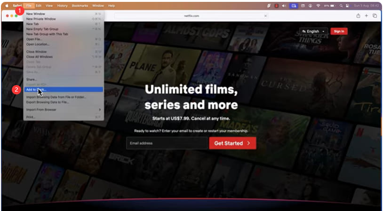Select Open File in the menu
The image size is (383, 211).
tap(64, 39)
